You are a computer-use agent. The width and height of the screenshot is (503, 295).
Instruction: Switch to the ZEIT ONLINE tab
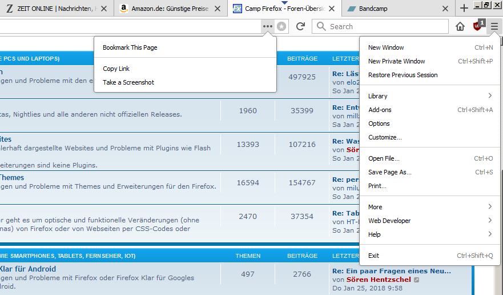coord(51,9)
